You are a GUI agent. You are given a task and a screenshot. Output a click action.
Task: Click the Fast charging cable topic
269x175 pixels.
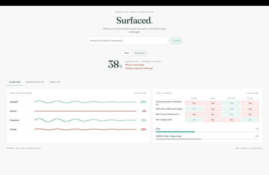(164, 119)
